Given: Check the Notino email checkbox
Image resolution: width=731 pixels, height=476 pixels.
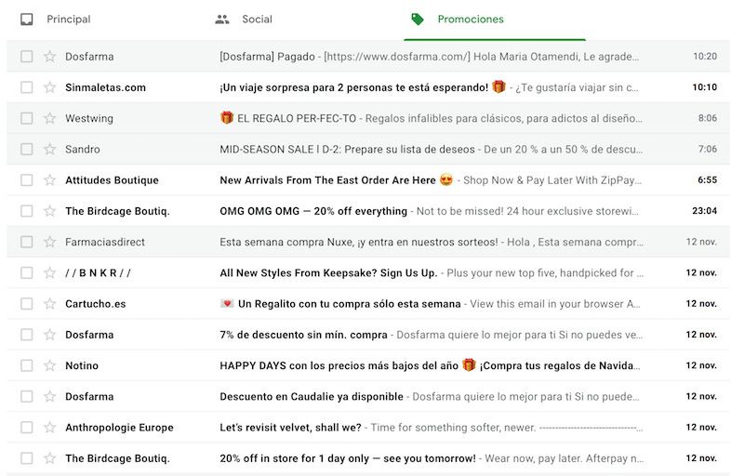Looking at the screenshot, I should tap(27, 365).
